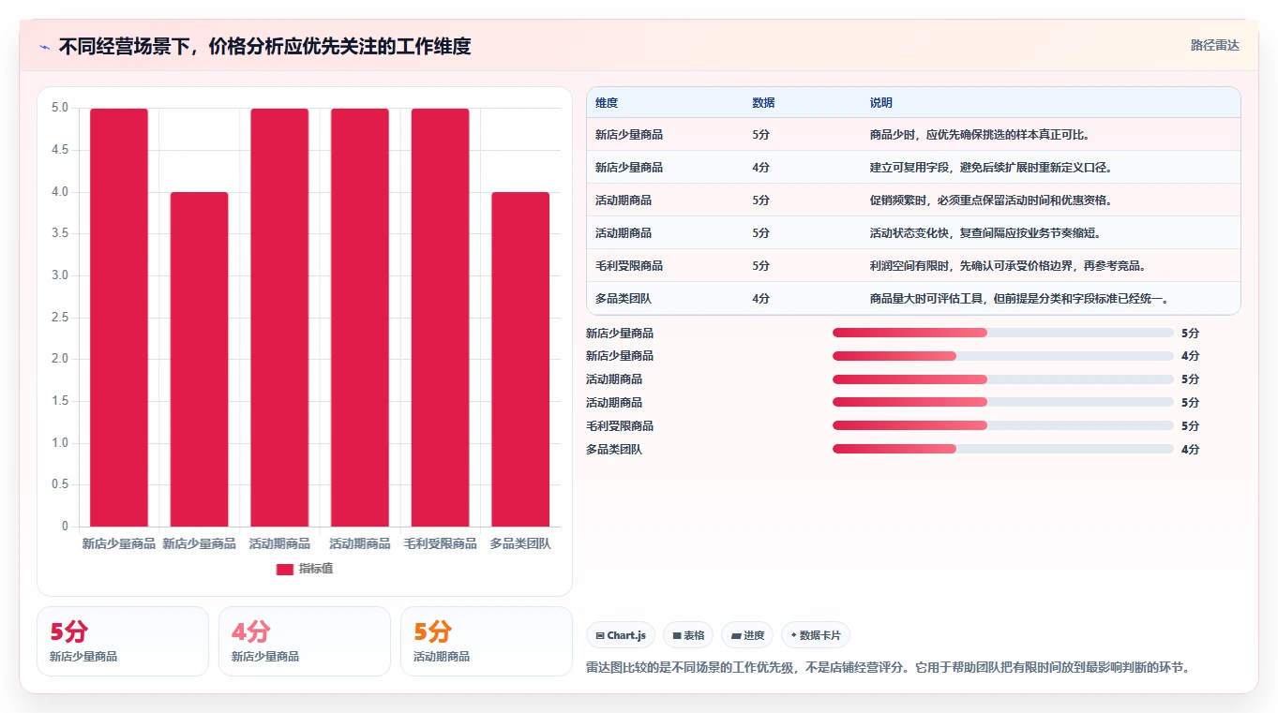Screen dimensions: 1278x713
Task: Click the 多品类团队 progress bar
Action: pyautogui.click(x=1003, y=450)
